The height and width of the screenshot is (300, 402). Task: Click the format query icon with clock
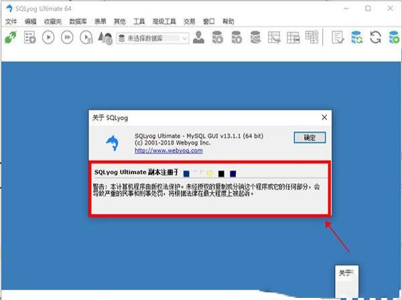click(x=105, y=38)
